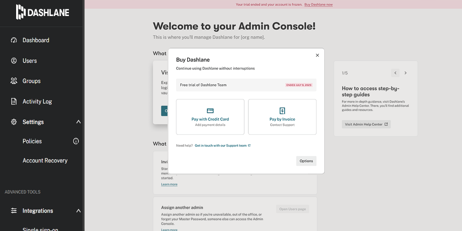Click the invoice dollar icon in dialog

(282, 111)
